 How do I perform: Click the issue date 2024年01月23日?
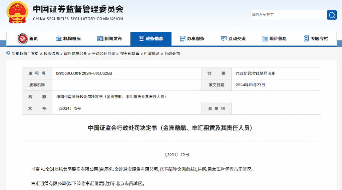[250, 85]
